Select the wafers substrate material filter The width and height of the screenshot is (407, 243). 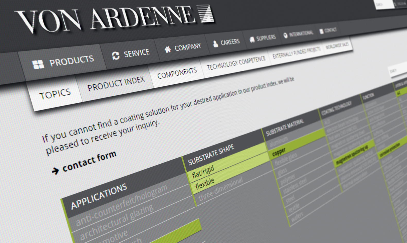(x=297, y=217)
